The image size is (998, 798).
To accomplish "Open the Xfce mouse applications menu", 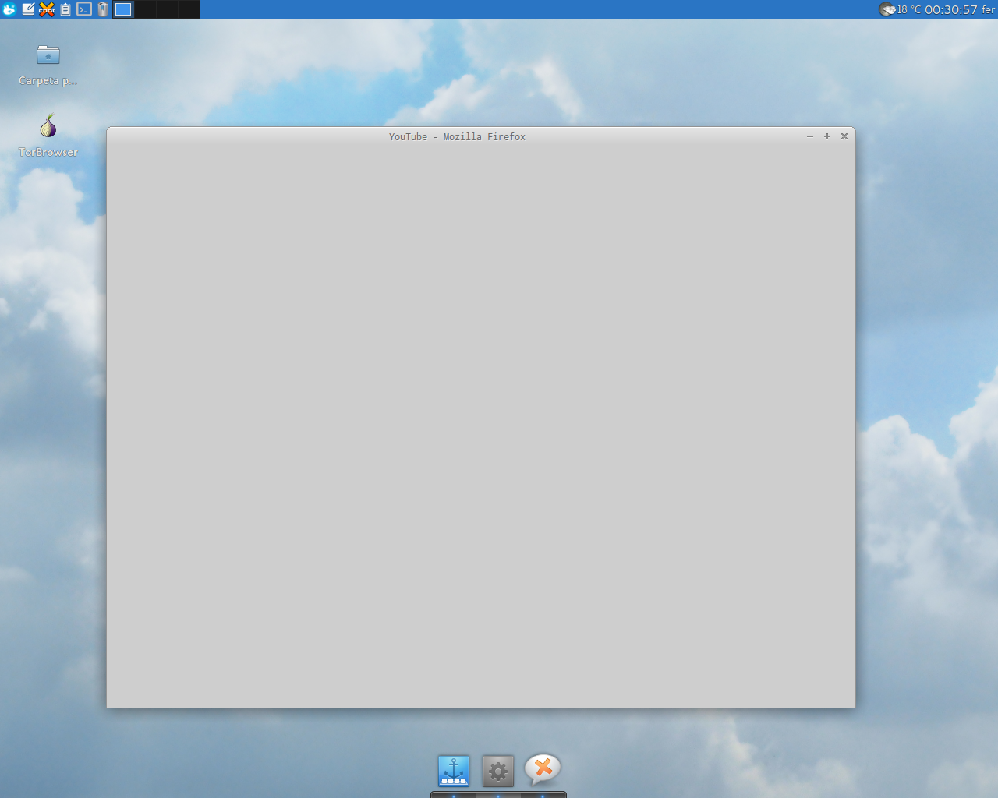I will [x=9, y=9].
